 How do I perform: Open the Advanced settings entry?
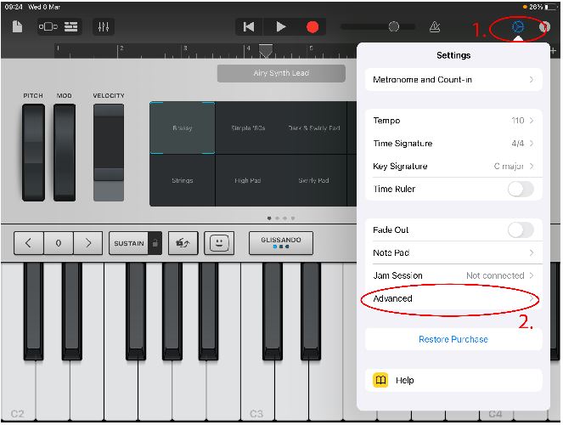click(x=453, y=299)
